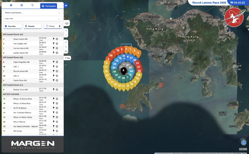Screen dimensions: 249x154
Task: Open the info tab icon
Action: point(22,5)
